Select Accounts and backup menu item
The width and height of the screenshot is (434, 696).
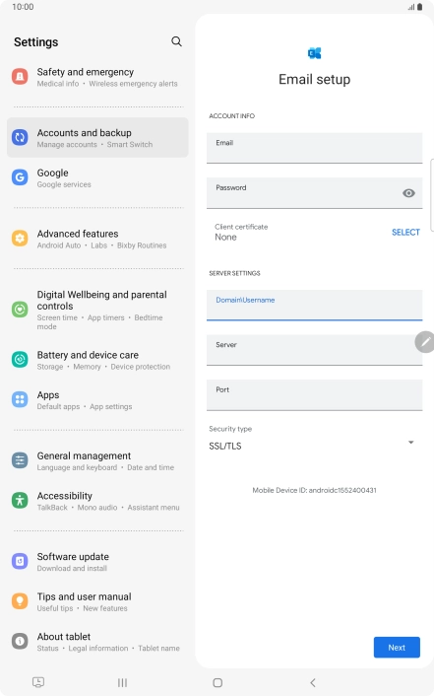pos(97,138)
